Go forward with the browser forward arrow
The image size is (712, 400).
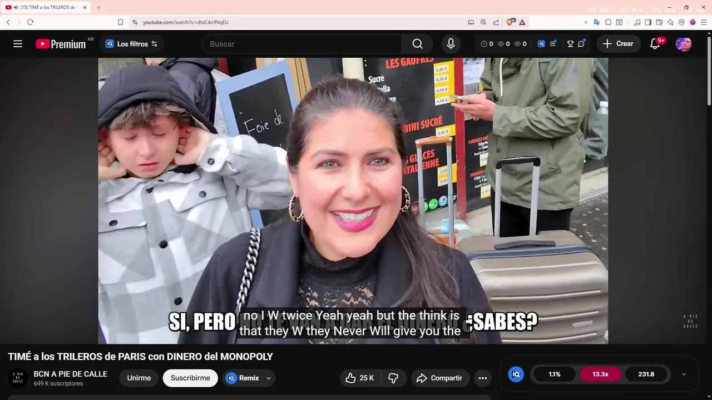[x=19, y=22]
